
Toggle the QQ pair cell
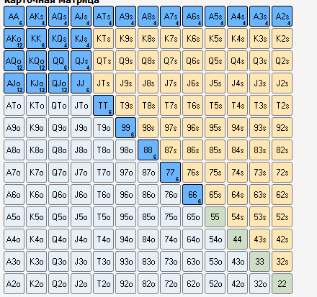(x=58, y=61)
